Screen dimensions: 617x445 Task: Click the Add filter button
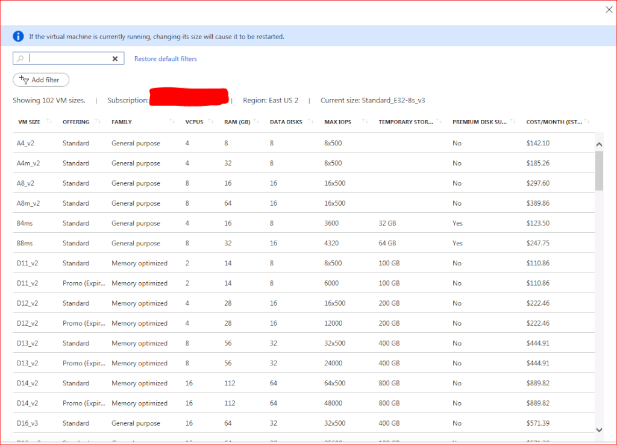pyautogui.click(x=41, y=80)
